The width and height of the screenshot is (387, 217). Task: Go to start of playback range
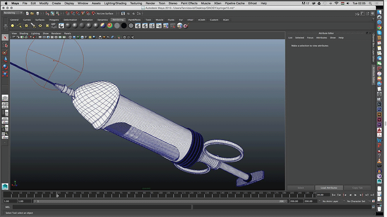(334, 195)
